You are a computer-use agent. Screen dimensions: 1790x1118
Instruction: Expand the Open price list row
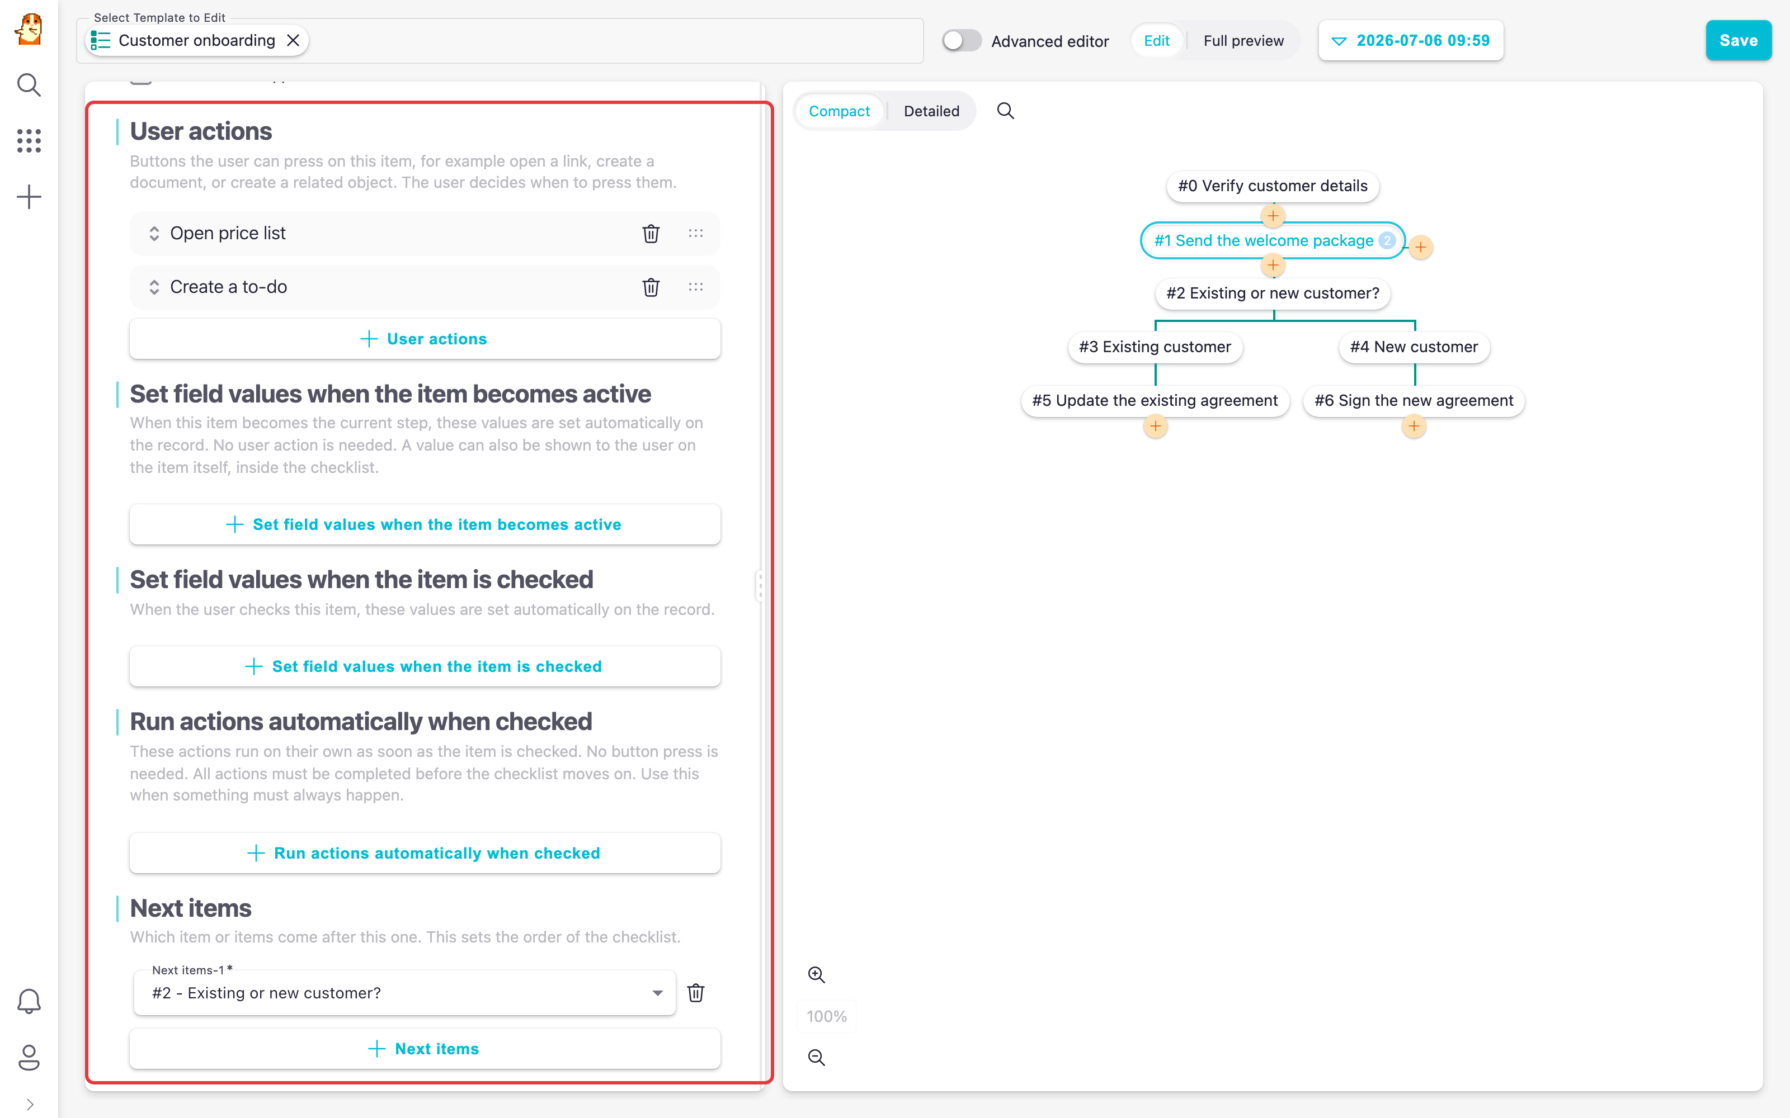point(154,234)
